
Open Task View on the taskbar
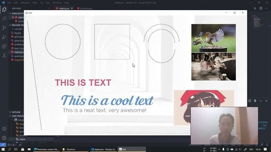(x=16, y=149)
